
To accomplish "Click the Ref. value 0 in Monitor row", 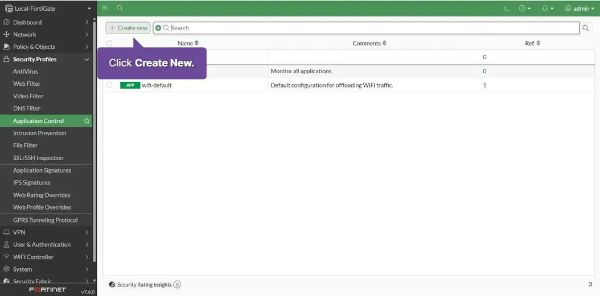I will pos(484,71).
